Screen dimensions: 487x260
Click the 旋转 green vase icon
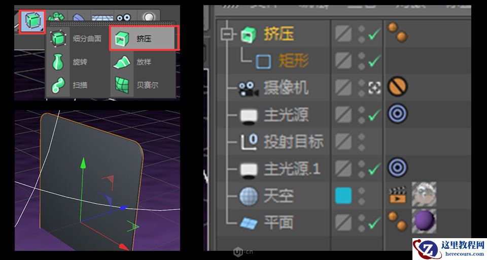(x=58, y=61)
